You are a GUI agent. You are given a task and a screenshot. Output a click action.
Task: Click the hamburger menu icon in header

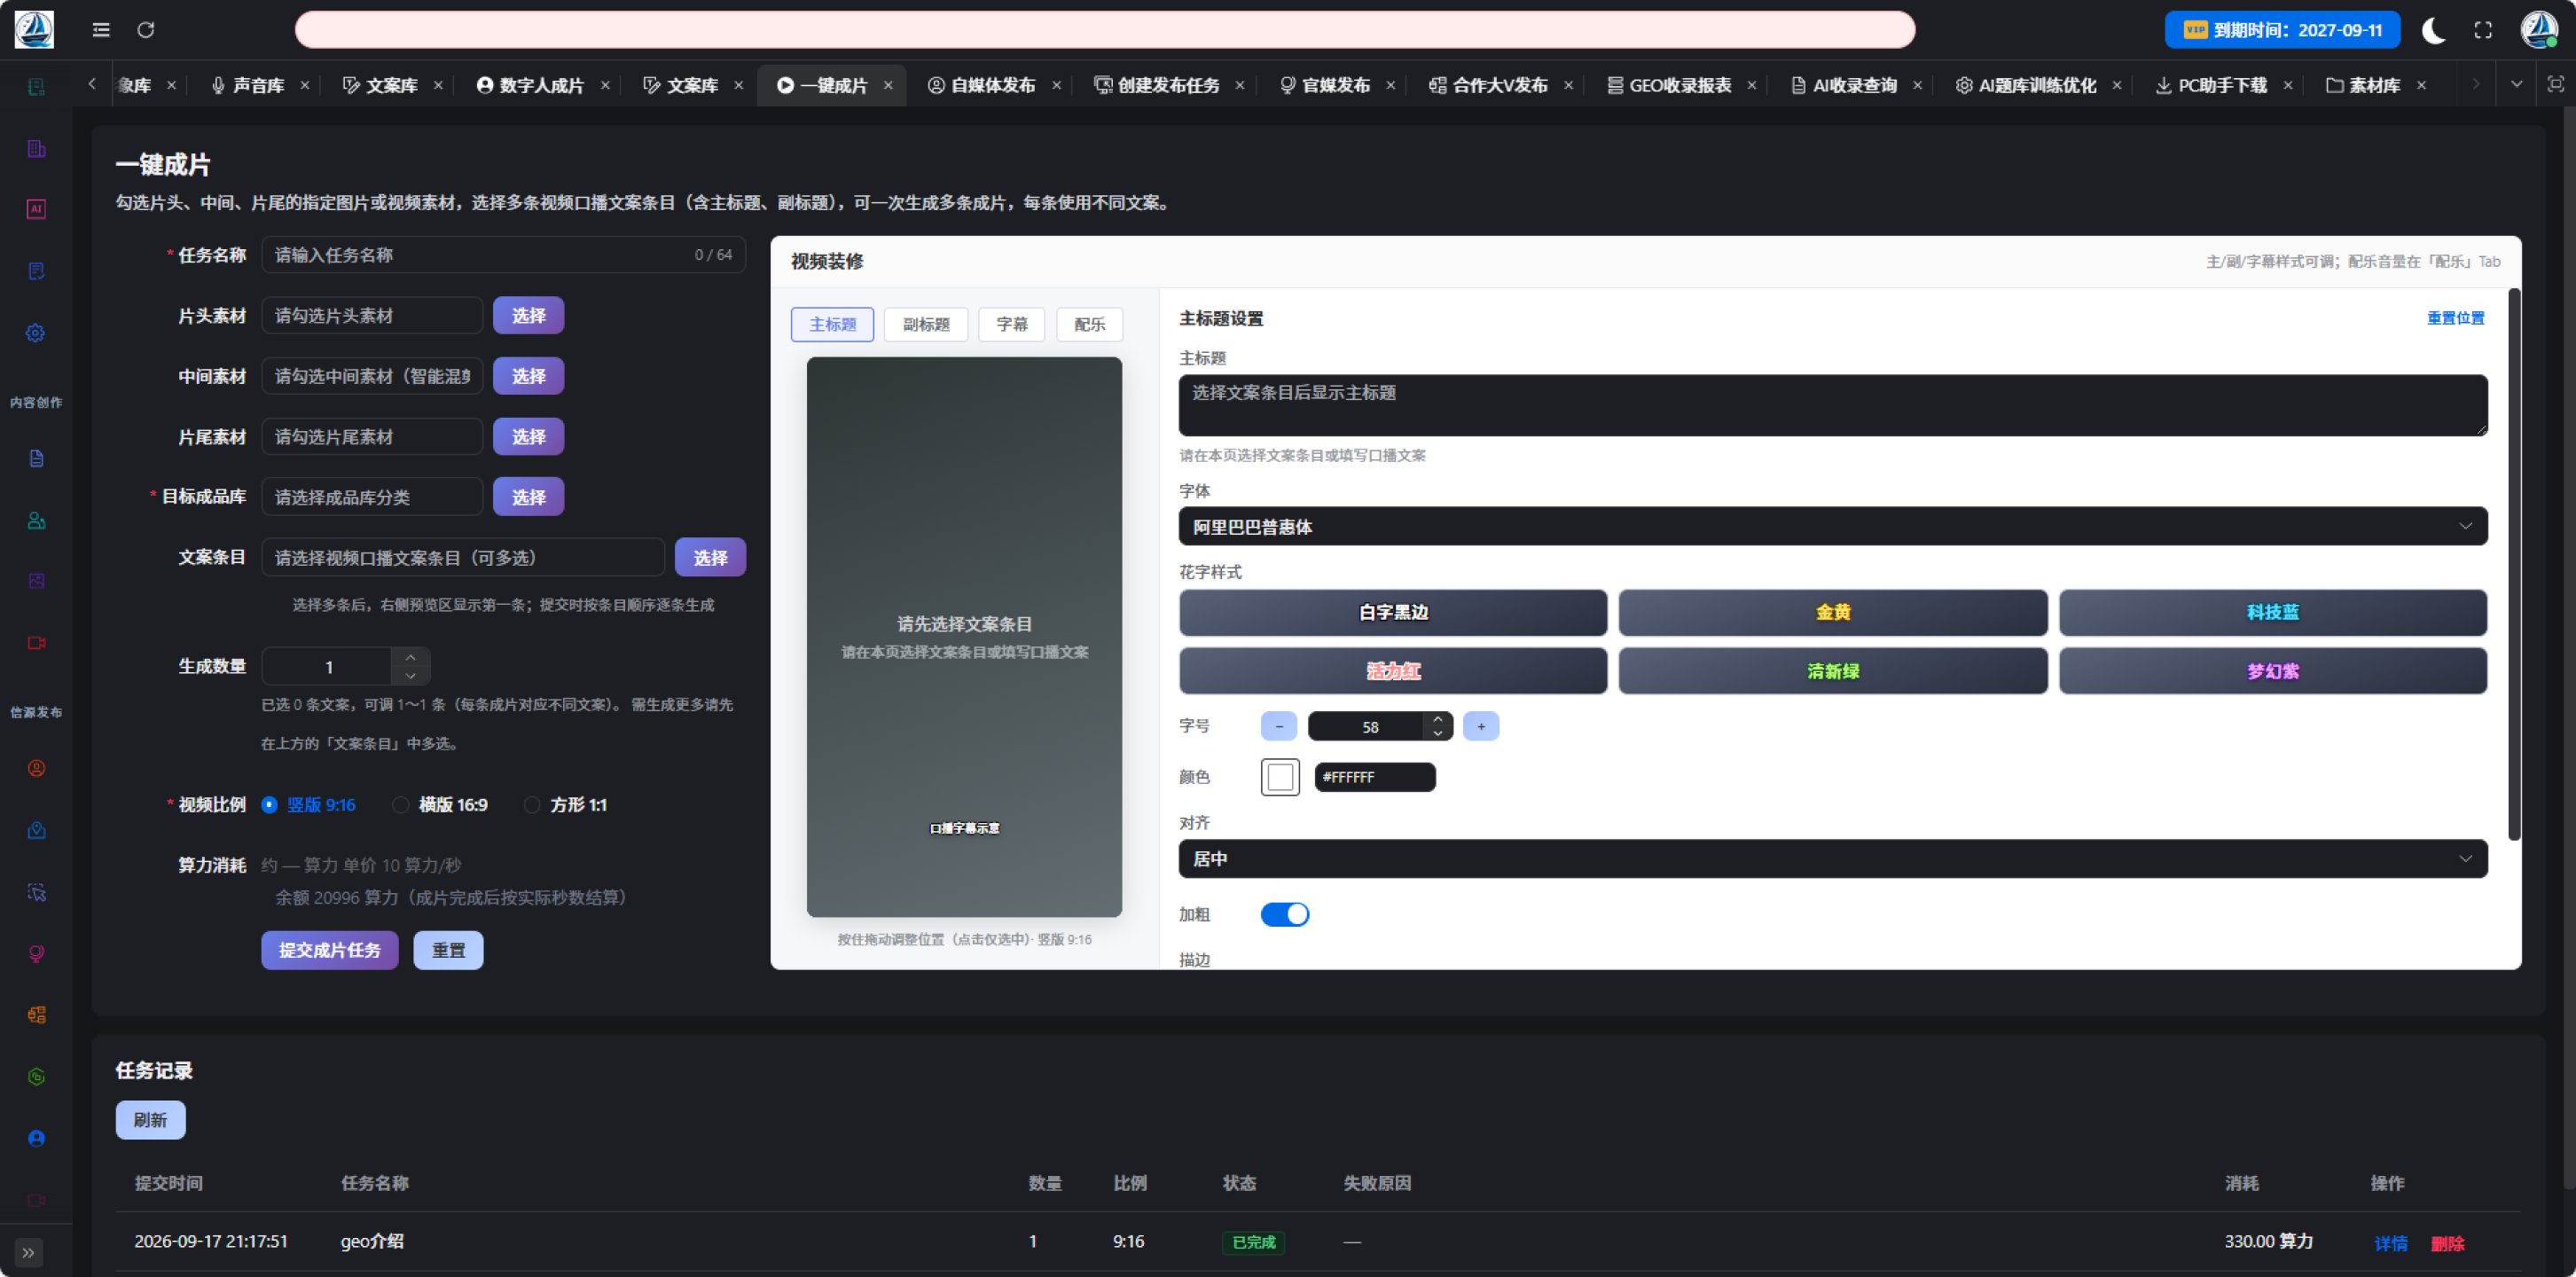pyautogui.click(x=101, y=30)
